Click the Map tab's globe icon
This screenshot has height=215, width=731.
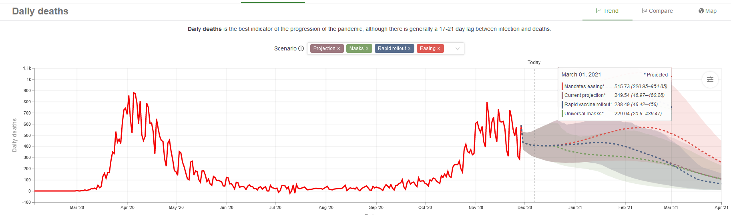point(701,11)
